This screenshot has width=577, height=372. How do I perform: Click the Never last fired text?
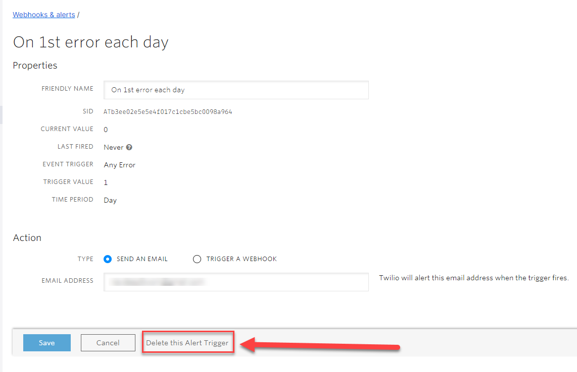114,147
